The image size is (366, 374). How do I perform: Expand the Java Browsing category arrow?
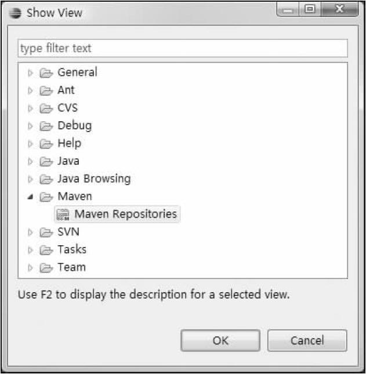coord(31,179)
